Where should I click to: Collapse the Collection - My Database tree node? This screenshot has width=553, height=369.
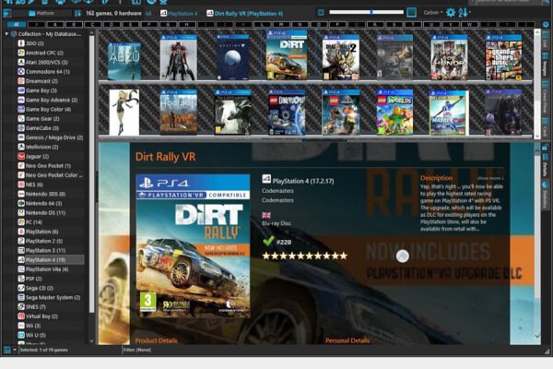(x=6, y=34)
